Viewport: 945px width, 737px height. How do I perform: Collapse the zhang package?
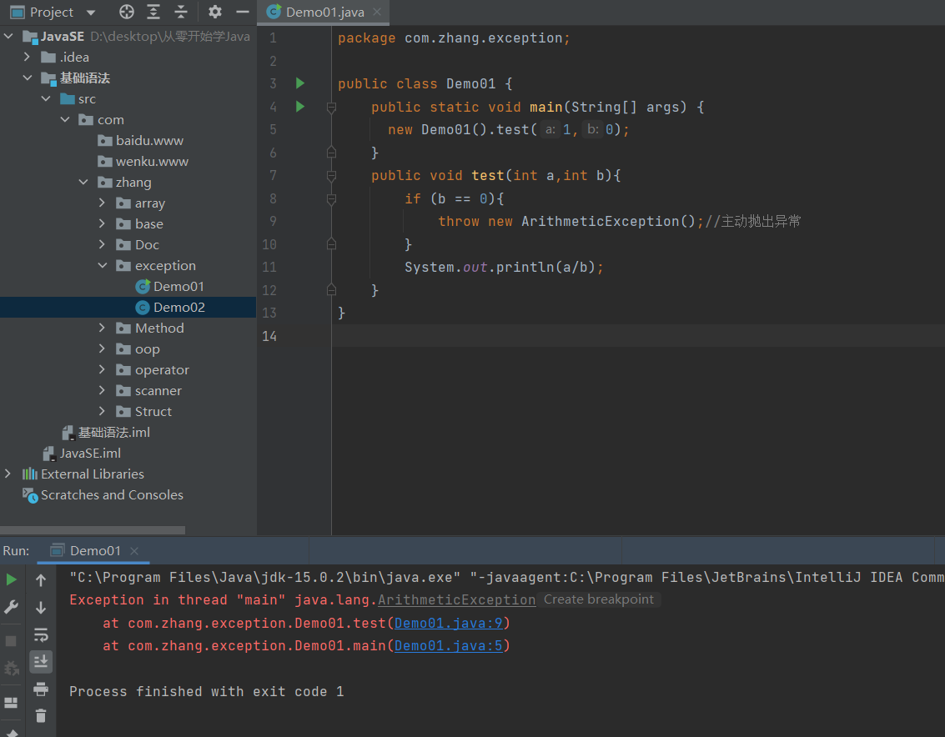83,182
